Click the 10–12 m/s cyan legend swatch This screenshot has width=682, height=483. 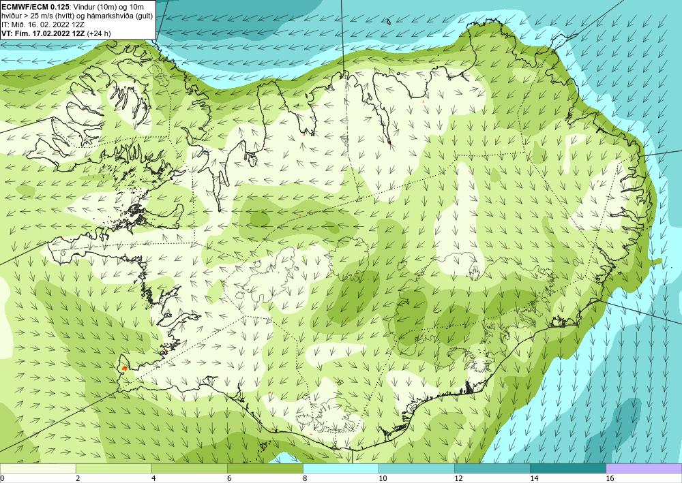tap(416, 468)
